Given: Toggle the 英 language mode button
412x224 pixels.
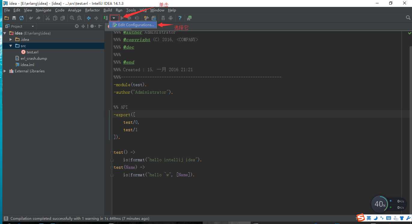Looking at the screenshot, I should pos(369,218).
